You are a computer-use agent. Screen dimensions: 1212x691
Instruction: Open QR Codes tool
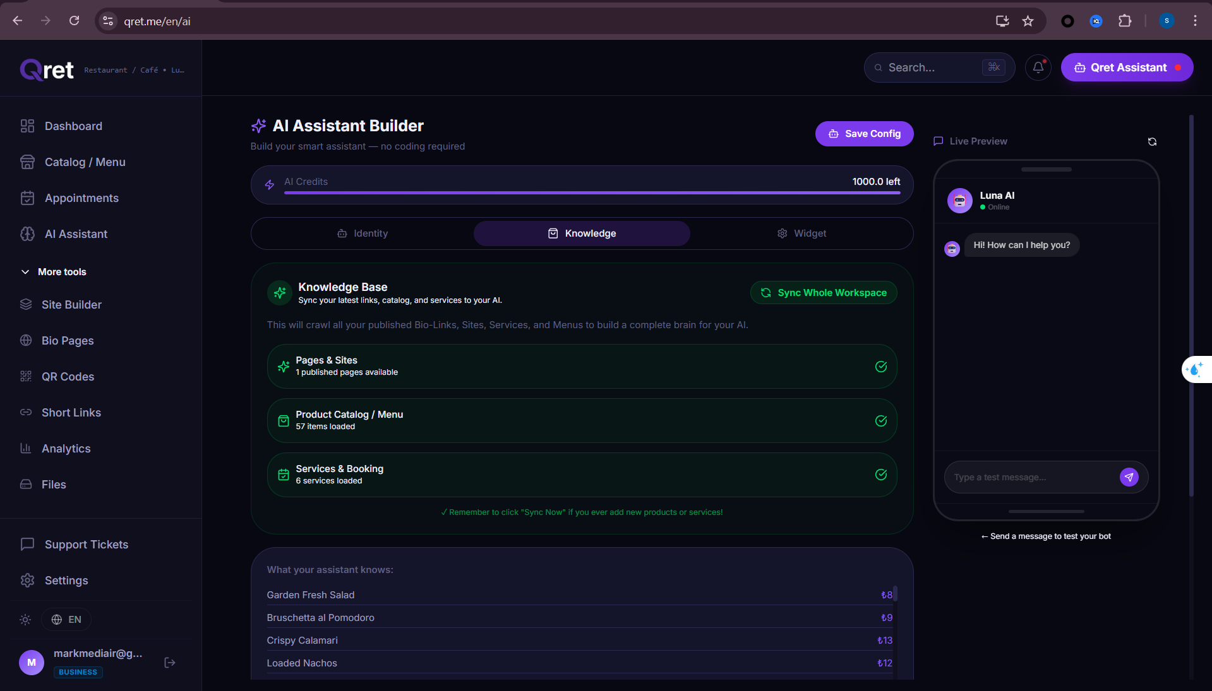click(x=68, y=377)
